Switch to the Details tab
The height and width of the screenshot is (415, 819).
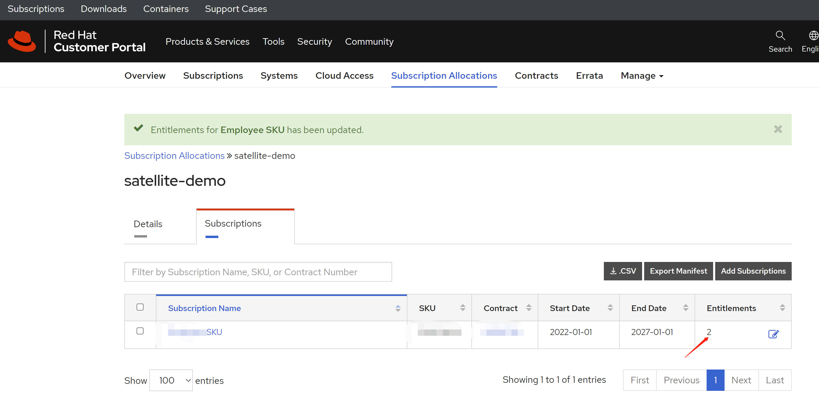148,224
